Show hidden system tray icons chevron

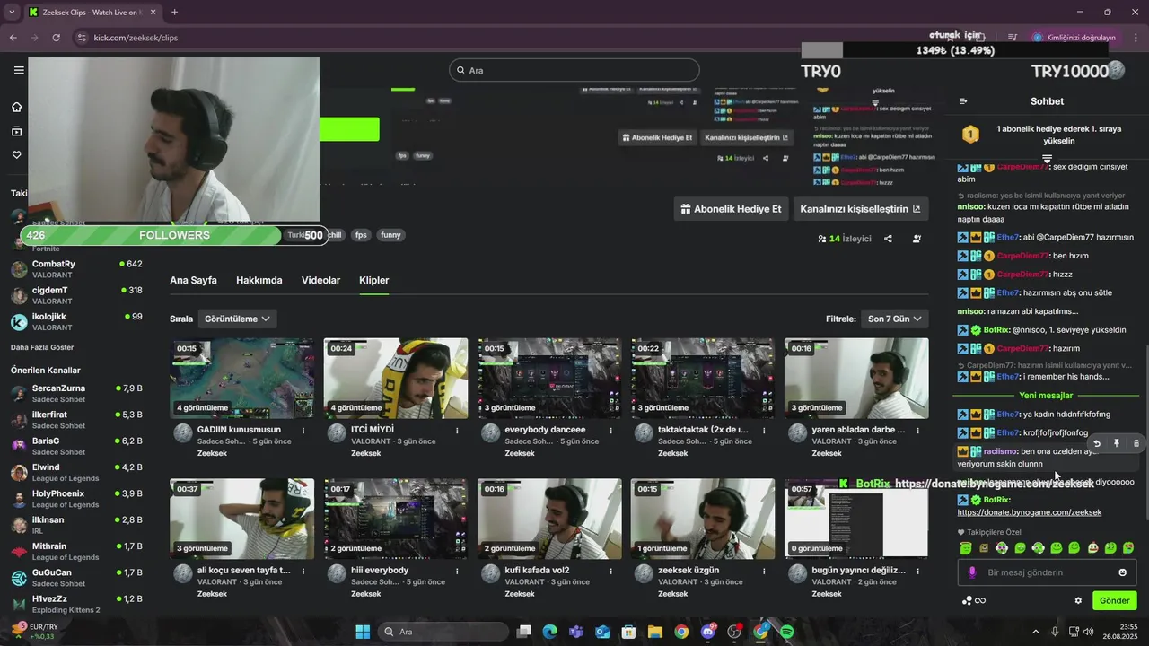click(1035, 632)
